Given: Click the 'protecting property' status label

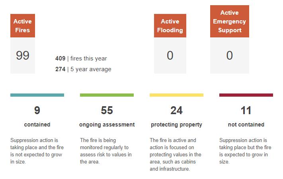Looking at the screenshot, I should click(x=176, y=125).
